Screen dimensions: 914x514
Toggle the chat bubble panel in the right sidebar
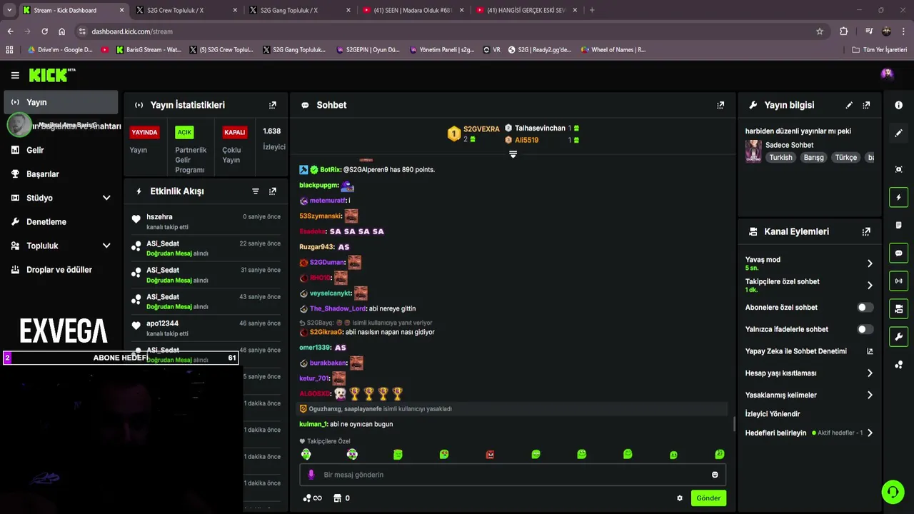point(898,253)
